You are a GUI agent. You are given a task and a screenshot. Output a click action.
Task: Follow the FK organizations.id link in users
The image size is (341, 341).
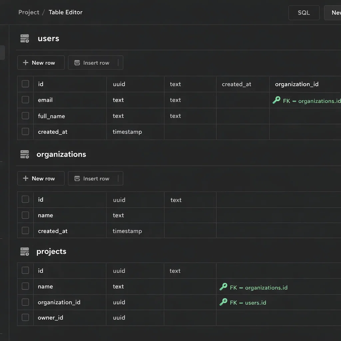[311, 101]
